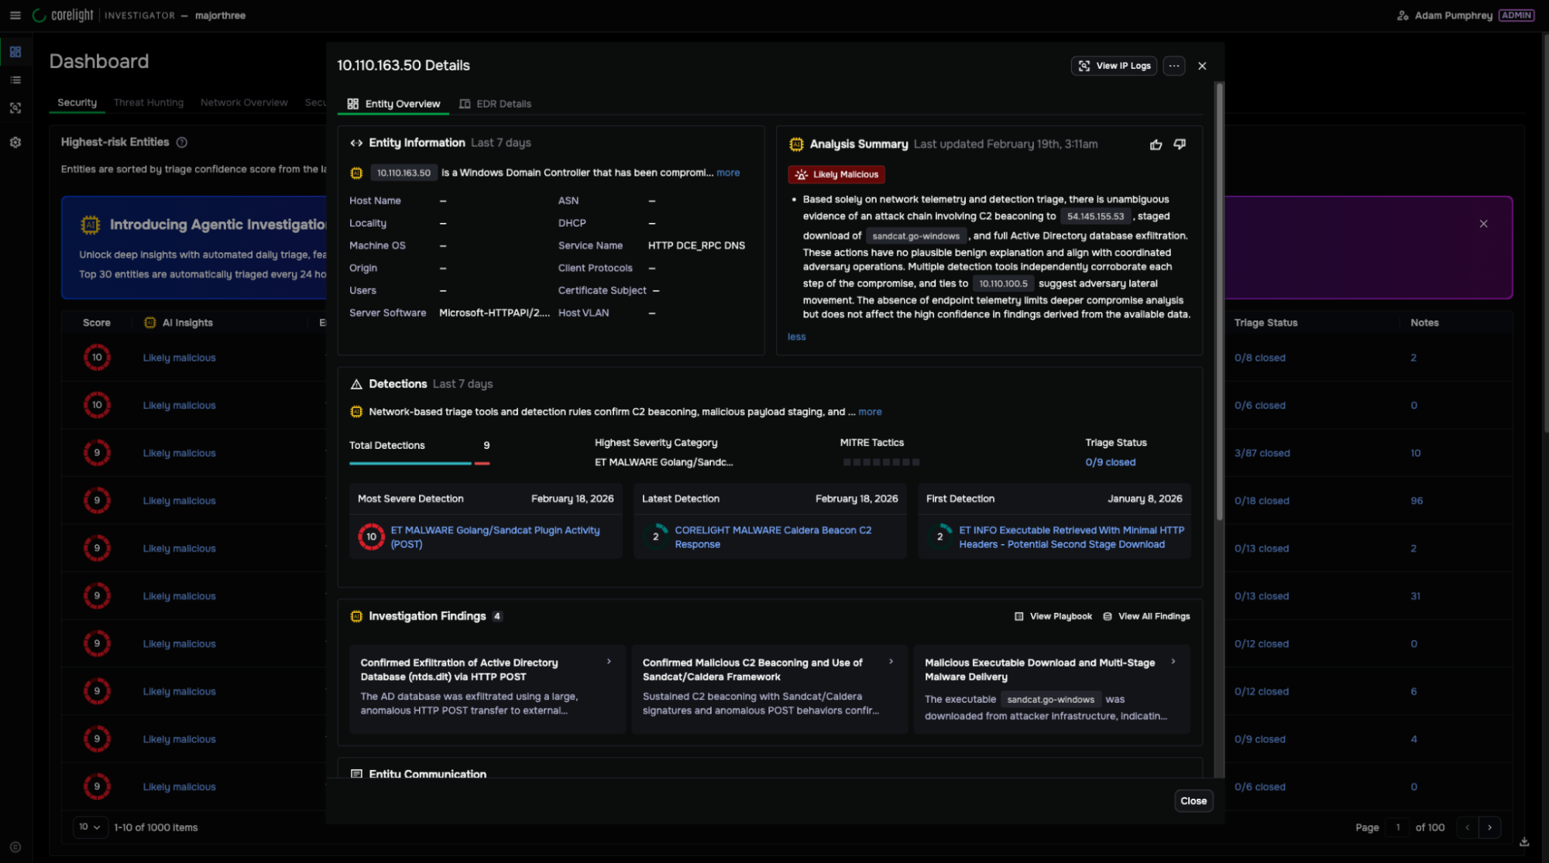Open the 3/87 closed triage status
This screenshot has height=863, width=1549.
1262,454
